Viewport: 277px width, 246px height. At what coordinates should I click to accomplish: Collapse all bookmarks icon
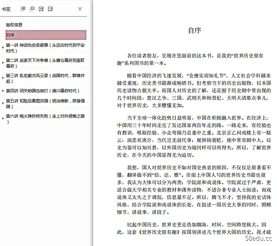(32, 9)
